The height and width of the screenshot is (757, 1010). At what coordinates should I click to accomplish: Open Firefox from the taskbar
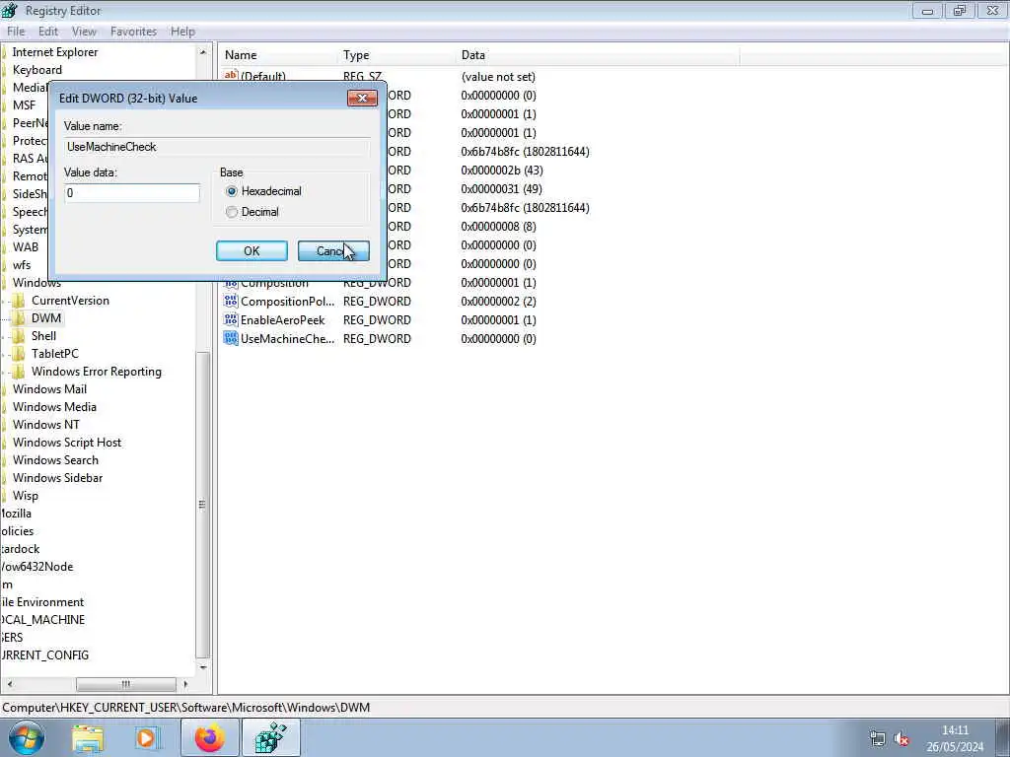point(210,737)
